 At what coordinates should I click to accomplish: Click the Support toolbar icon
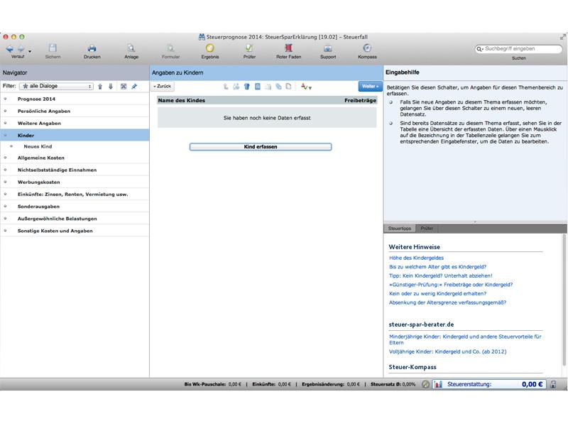328,51
